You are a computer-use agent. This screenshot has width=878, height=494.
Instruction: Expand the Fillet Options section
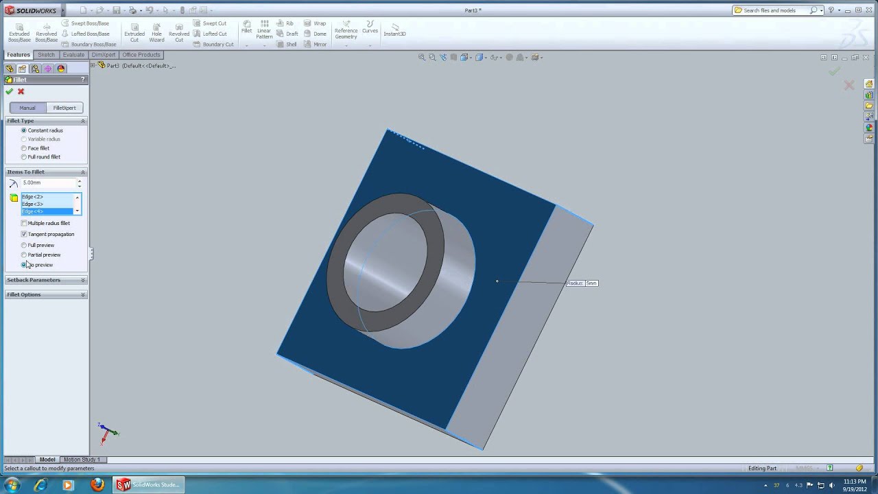pyautogui.click(x=83, y=294)
